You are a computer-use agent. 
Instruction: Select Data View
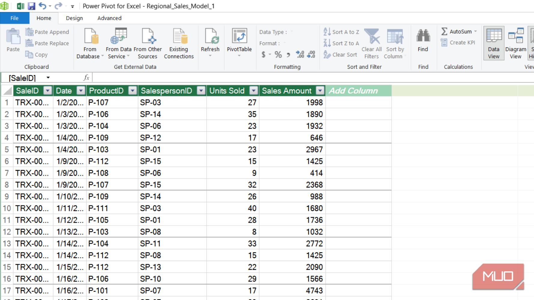(x=494, y=43)
